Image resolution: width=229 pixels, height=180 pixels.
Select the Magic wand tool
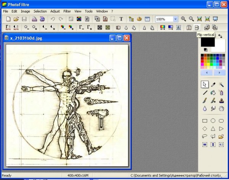pos(221,84)
